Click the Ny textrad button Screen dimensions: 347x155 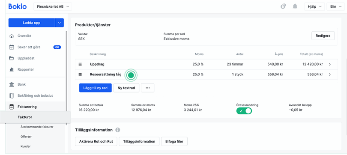[126, 88]
